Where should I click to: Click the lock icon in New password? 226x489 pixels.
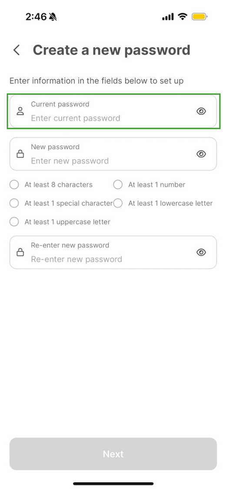coord(20,154)
